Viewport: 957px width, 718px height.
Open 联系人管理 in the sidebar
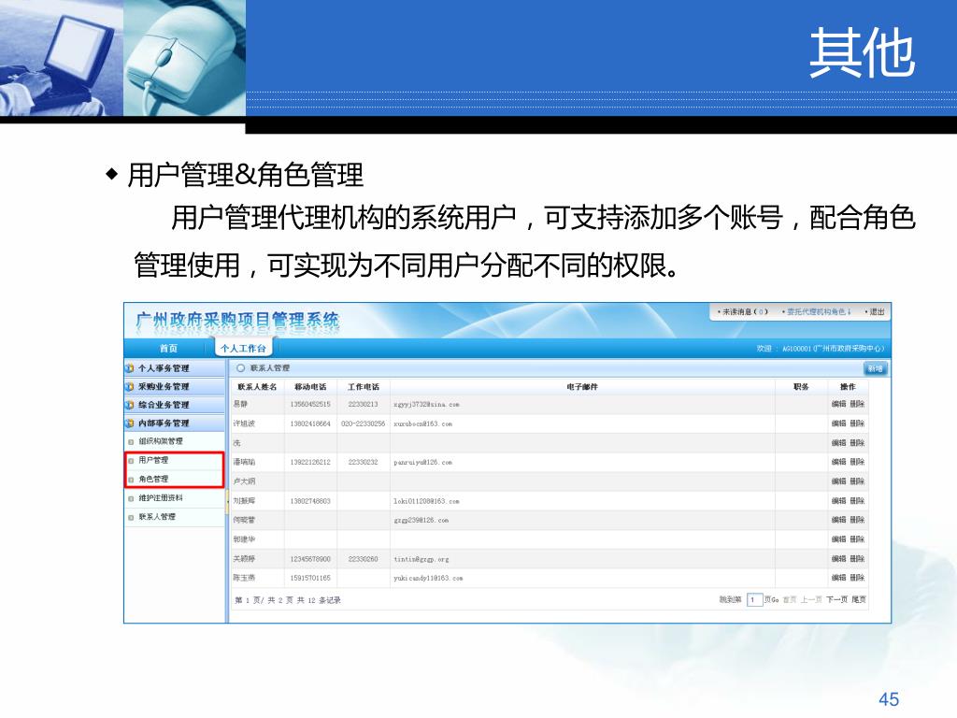pos(157,516)
